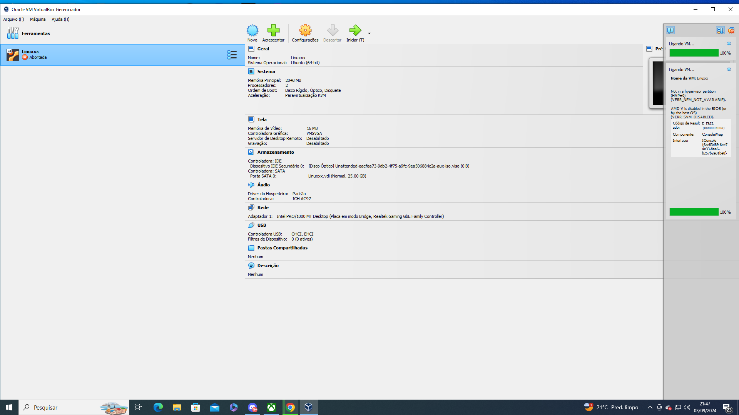The image size is (739, 415).
Task: Open the Áudio section header
Action: 263,185
